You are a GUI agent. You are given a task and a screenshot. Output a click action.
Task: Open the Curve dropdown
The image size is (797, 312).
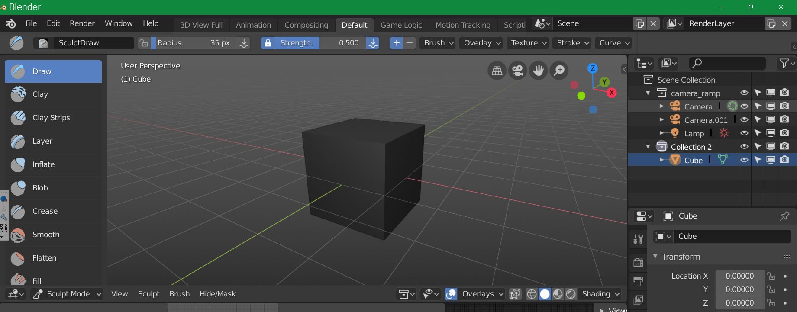click(x=614, y=43)
